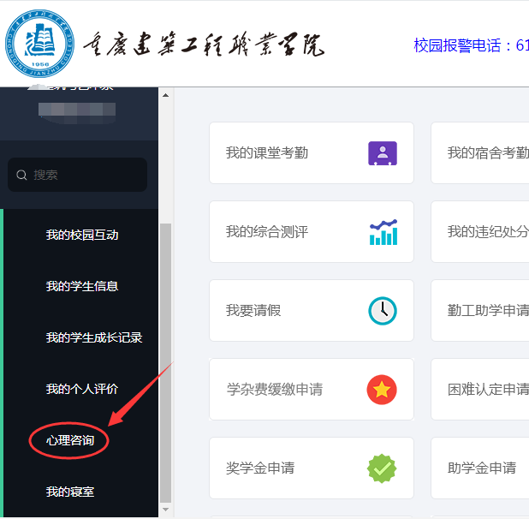Select 我的校园互动 sidebar item
This screenshot has height=519, width=529.
point(82,235)
